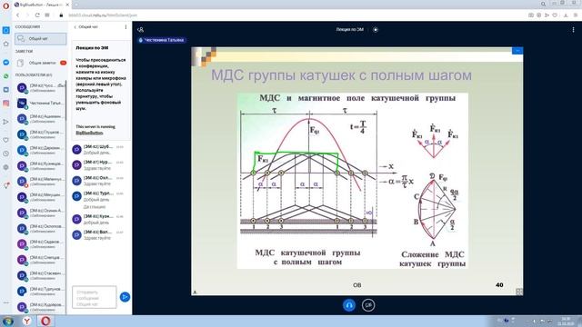The width and height of the screenshot is (582, 327).
Task: Open the sidebar three-dots setup
Action: (6, 302)
